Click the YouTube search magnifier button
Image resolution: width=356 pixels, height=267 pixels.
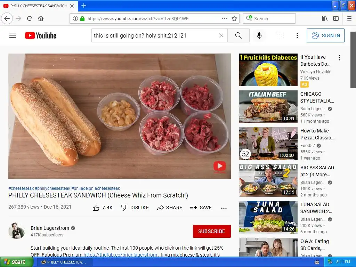tap(238, 35)
